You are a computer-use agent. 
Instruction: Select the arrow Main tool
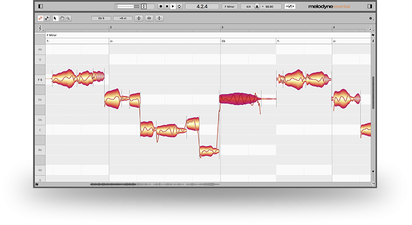point(55,18)
